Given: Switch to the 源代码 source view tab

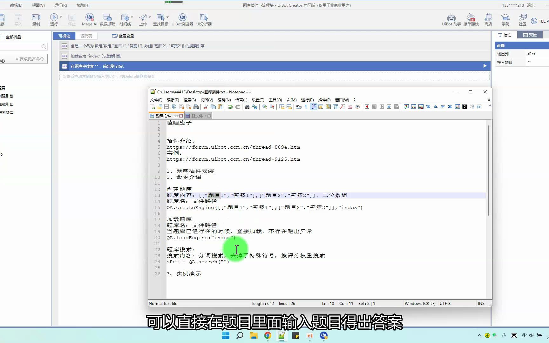Looking at the screenshot, I should pyautogui.click(x=86, y=36).
